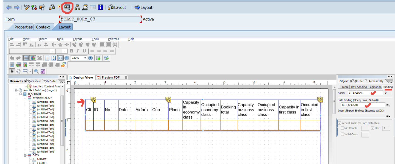This screenshot has height=164, width=395.
Task: Toggle Bold formatting
Action: point(72,51)
